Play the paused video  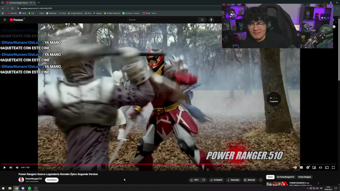(x=4, y=167)
